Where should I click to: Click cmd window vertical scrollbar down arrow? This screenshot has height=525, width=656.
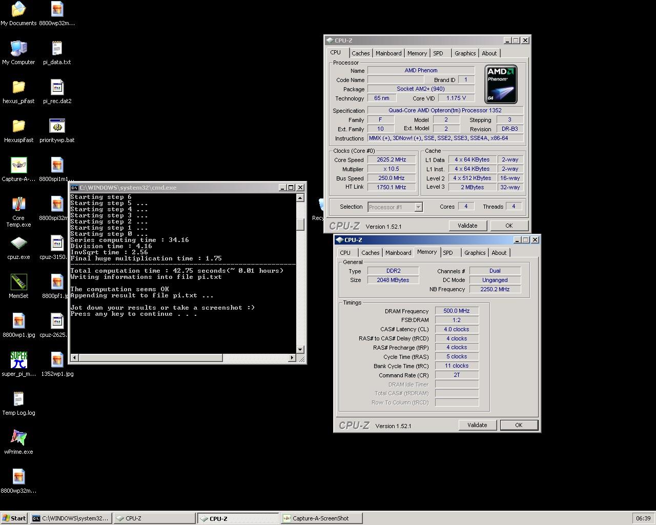coord(300,349)
